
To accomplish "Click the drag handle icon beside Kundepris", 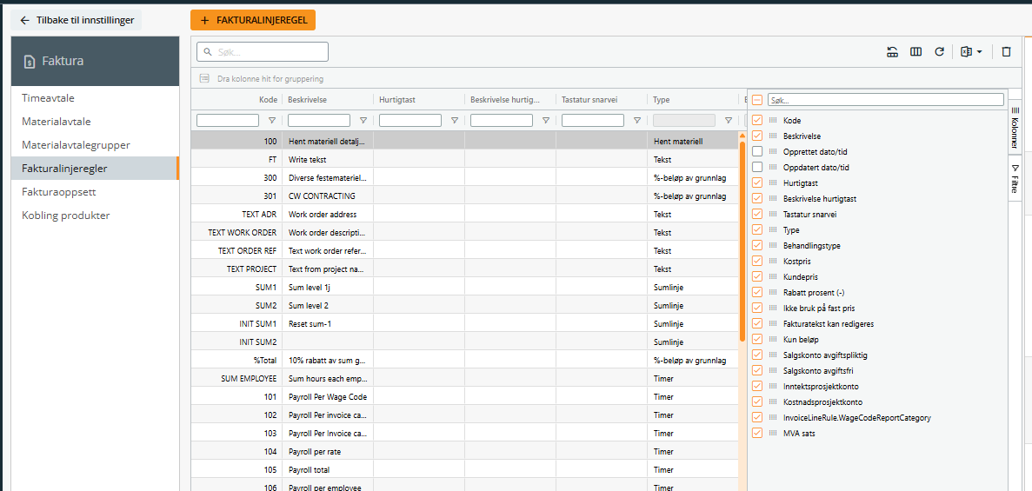I will (x=773, y=277).
